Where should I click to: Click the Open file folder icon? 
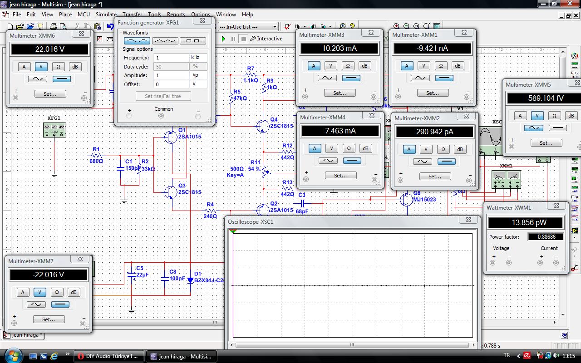[30, 27]
